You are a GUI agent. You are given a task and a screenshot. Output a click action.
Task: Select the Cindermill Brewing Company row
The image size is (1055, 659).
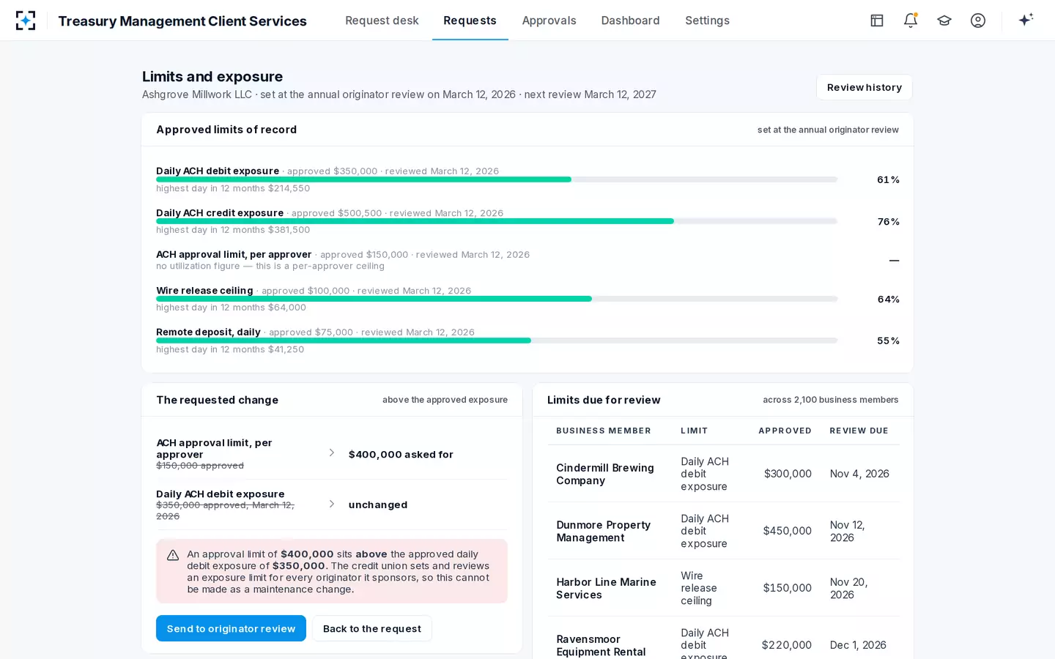723,474
